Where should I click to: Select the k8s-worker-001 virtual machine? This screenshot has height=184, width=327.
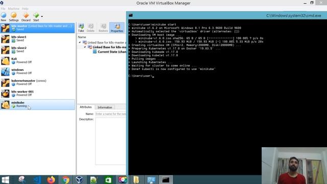click(37, 94)
